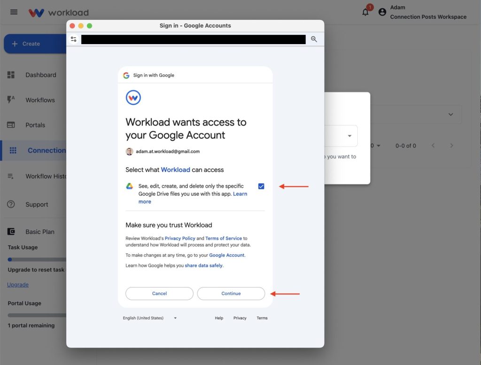Click the Workflows lightning icon
The height and width of the screenshot is (365, 481).
[11, 100]
